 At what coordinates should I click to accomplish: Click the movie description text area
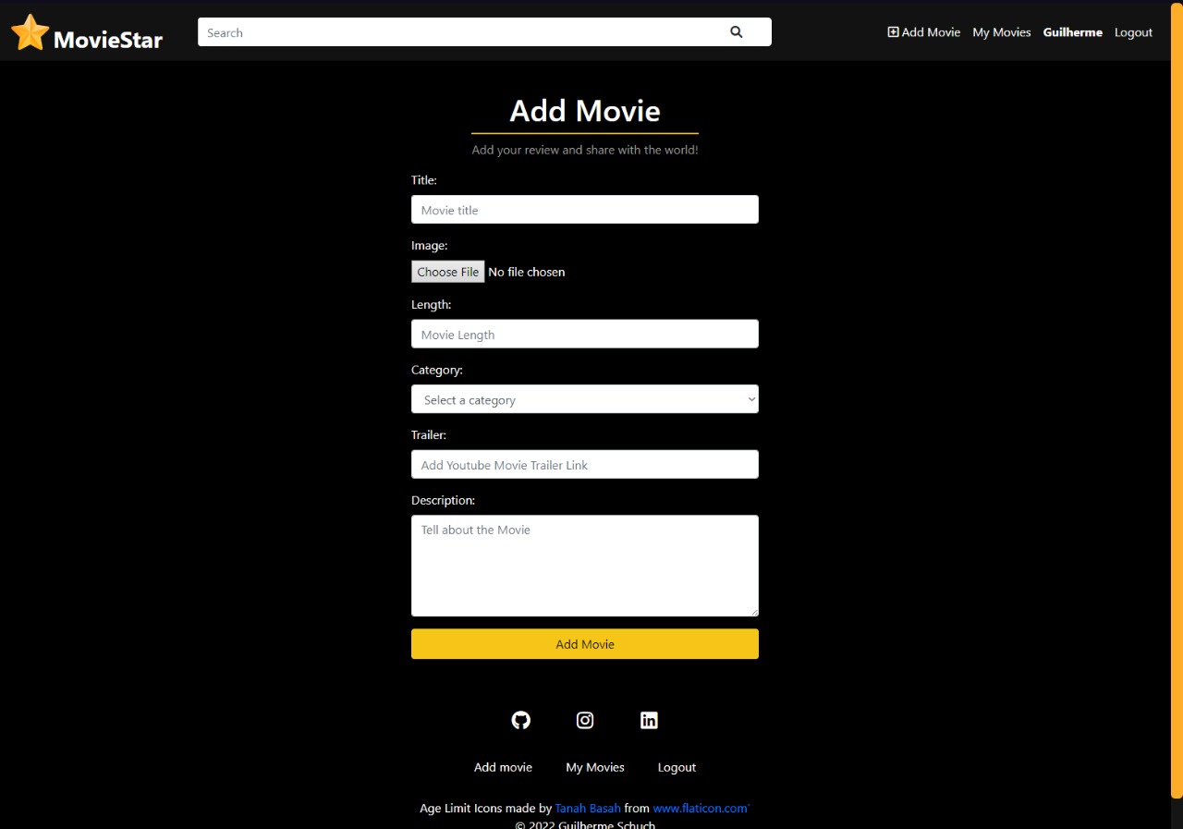click(584, 564)
